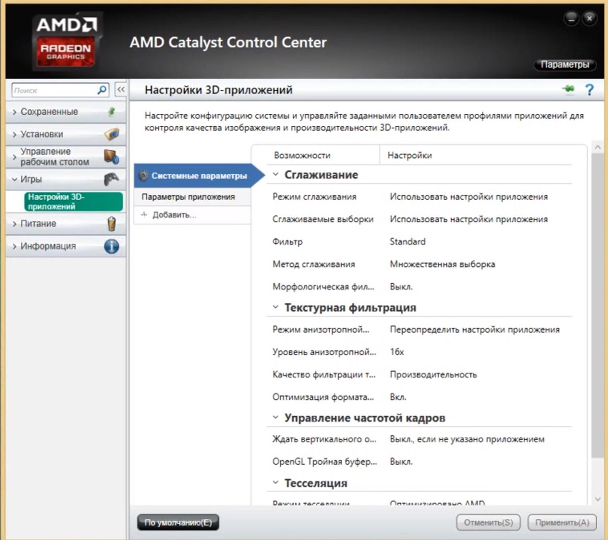This screenshot has height=540, width=608.
Task: Select the Системные параметры tab
Action: click(x=199, y=175)
